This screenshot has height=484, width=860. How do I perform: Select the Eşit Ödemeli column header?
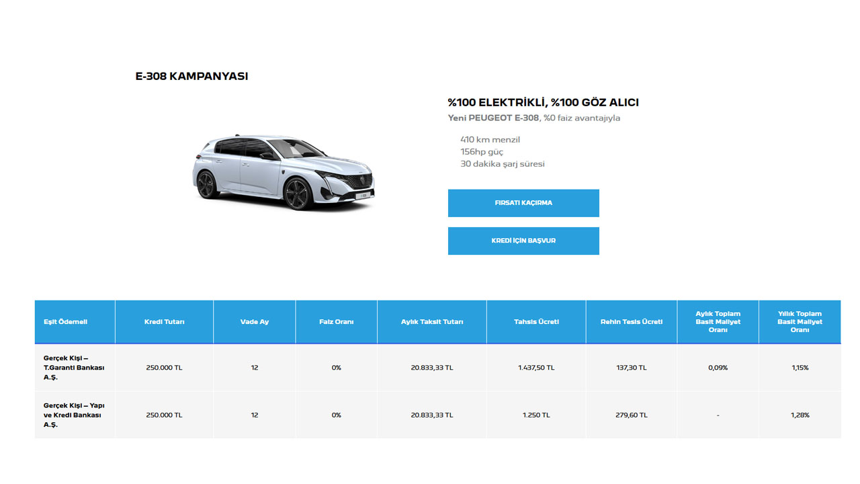(65, 322)
